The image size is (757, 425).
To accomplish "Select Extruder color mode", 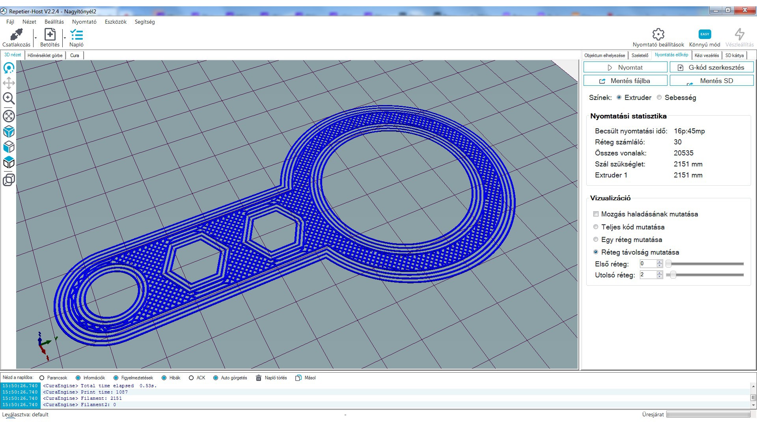I will pos(619,98).
